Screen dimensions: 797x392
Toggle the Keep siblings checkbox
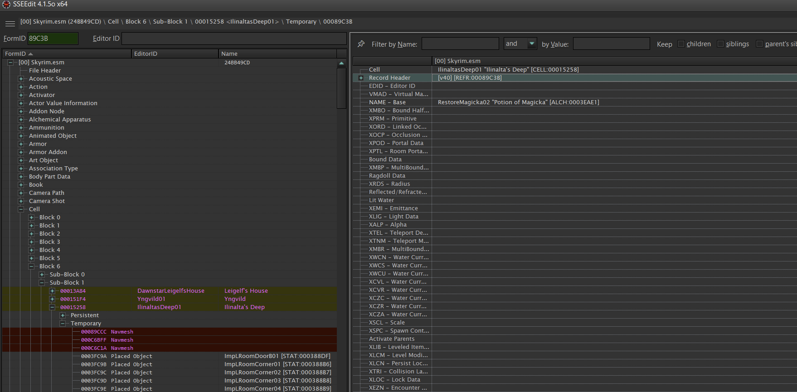[x=720, y=44]
